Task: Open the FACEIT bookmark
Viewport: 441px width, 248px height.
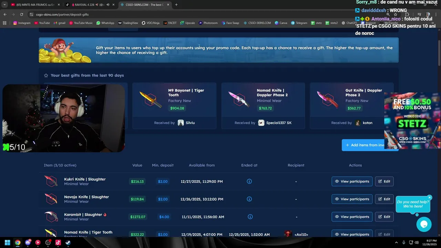Action: pos(170,23)
